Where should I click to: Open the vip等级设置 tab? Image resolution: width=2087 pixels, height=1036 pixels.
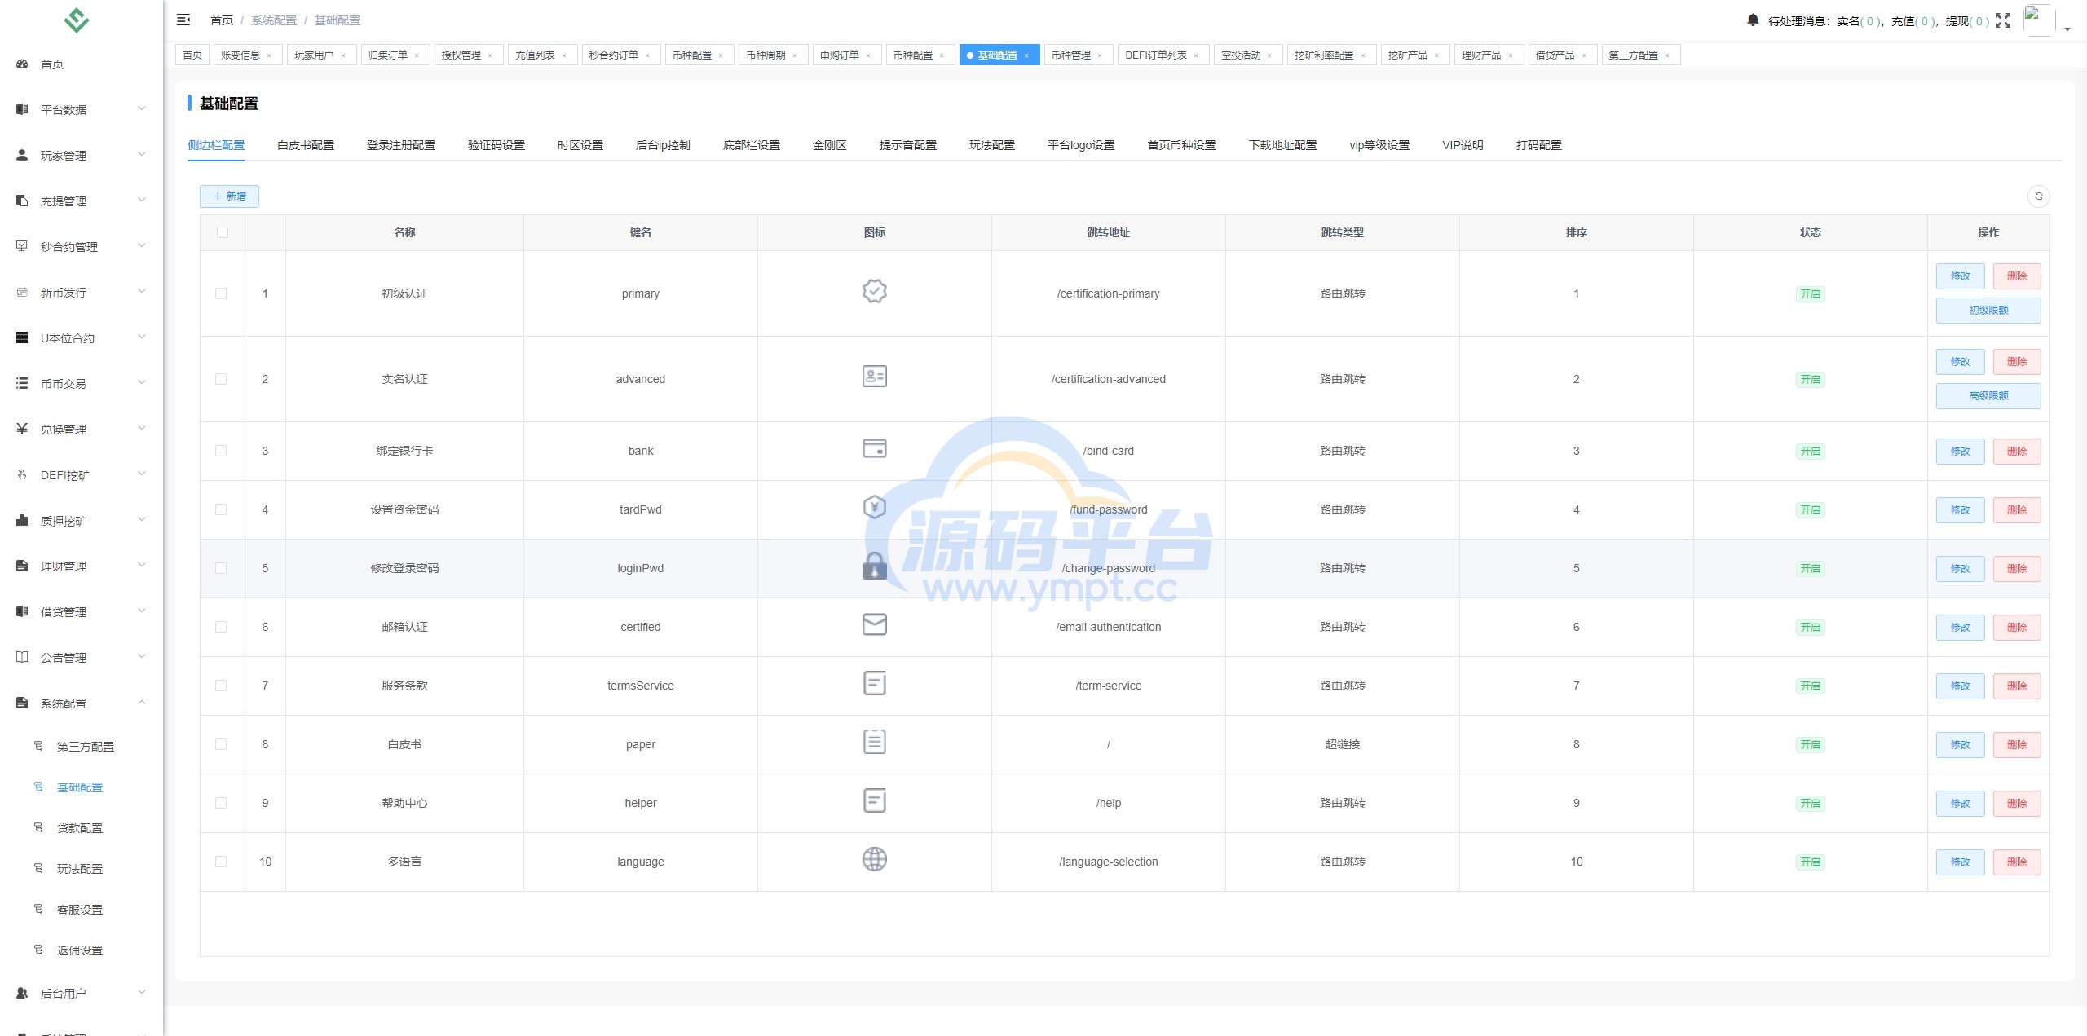pyautogui.click(x=1379, y=145)
